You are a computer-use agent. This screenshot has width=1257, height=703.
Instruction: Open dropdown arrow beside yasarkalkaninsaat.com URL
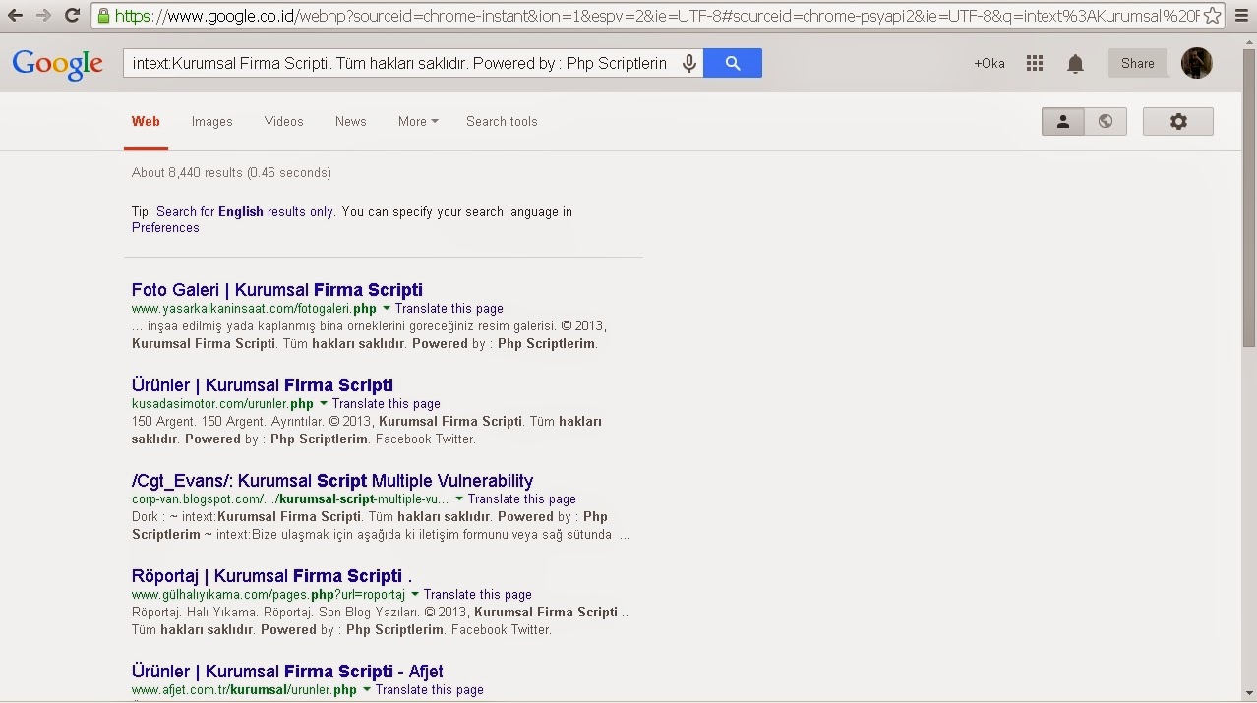coord(386,308)
